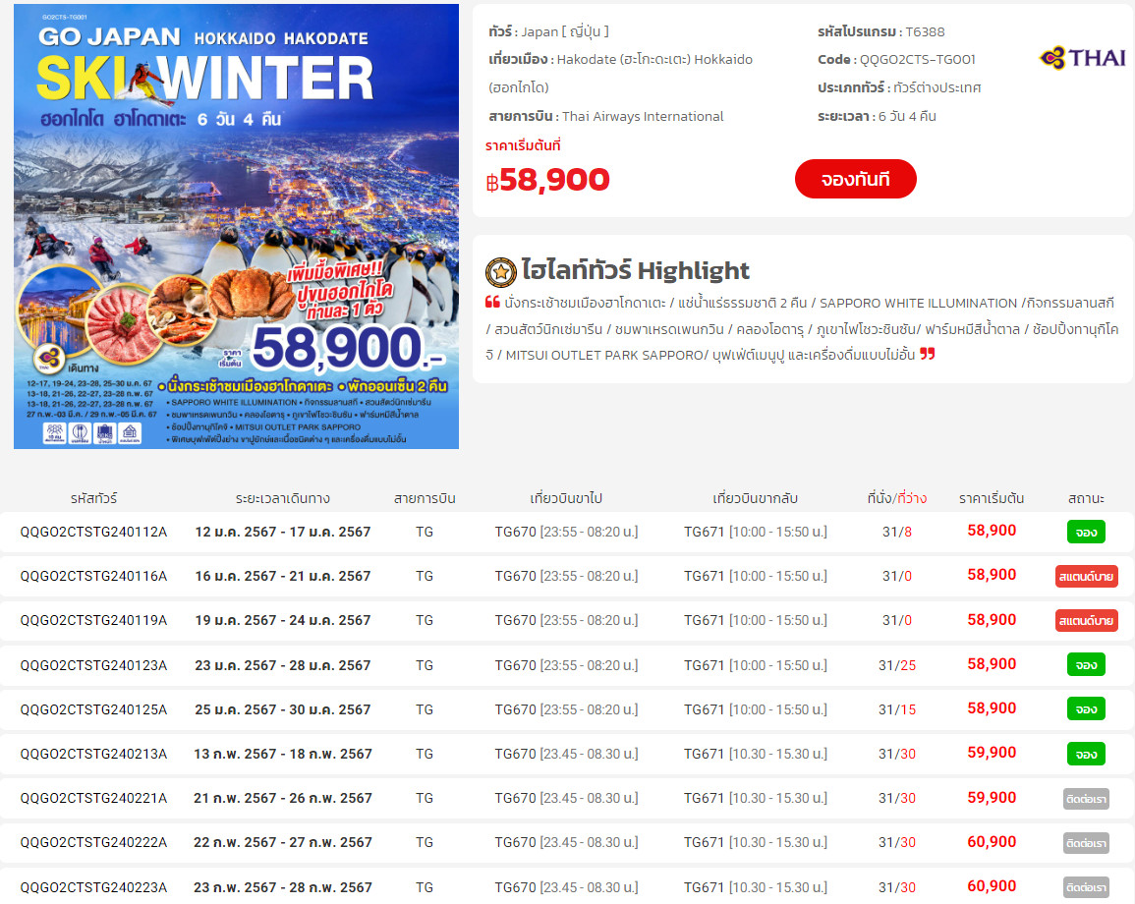Click price 60,900 in the 22 ก.พ. row
The width and height of the screenshot is (1135, 904).
[992, 842]
